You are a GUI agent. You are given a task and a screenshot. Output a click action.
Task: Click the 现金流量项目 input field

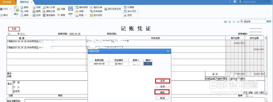coord(56,101)
